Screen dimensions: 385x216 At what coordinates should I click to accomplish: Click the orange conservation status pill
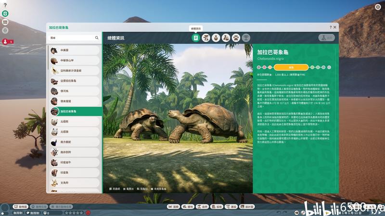tap(291, 67)
